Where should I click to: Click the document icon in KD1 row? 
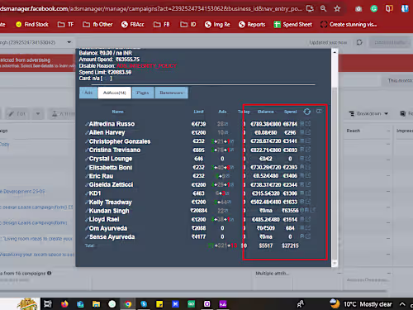(302, 193)
